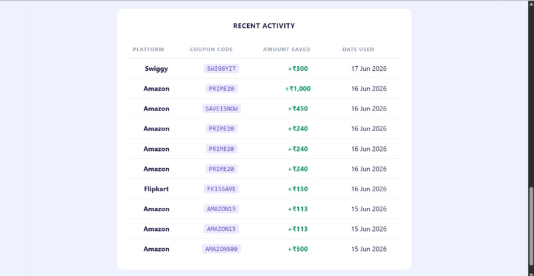Click PRIME20 code in the ₹1,000 row

[x=221, y=89]
